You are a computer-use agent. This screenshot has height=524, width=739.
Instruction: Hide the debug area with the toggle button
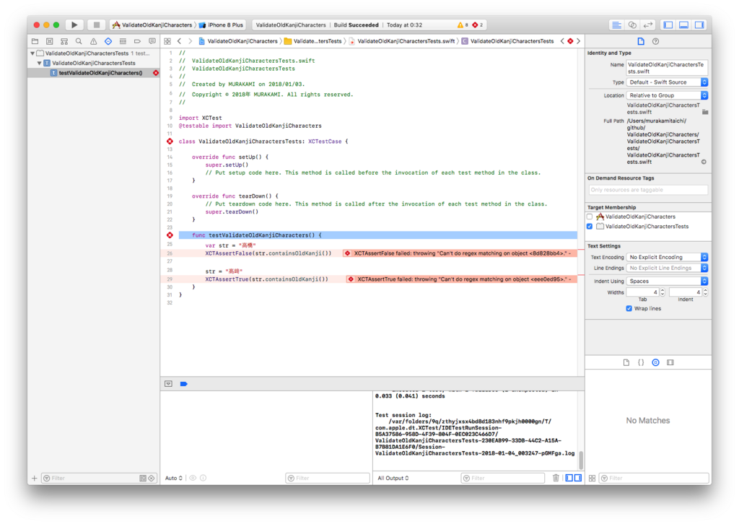(x=168, y=384)
